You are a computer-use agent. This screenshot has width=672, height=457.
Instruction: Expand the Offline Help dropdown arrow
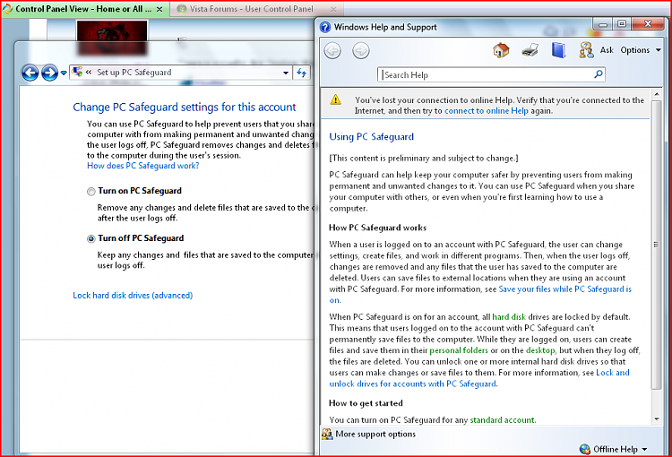[x=644, y=449]
